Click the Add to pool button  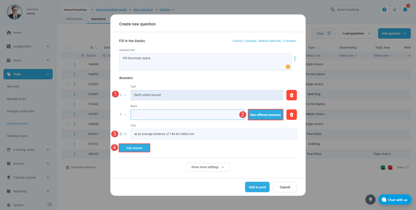tap(257, 187)
